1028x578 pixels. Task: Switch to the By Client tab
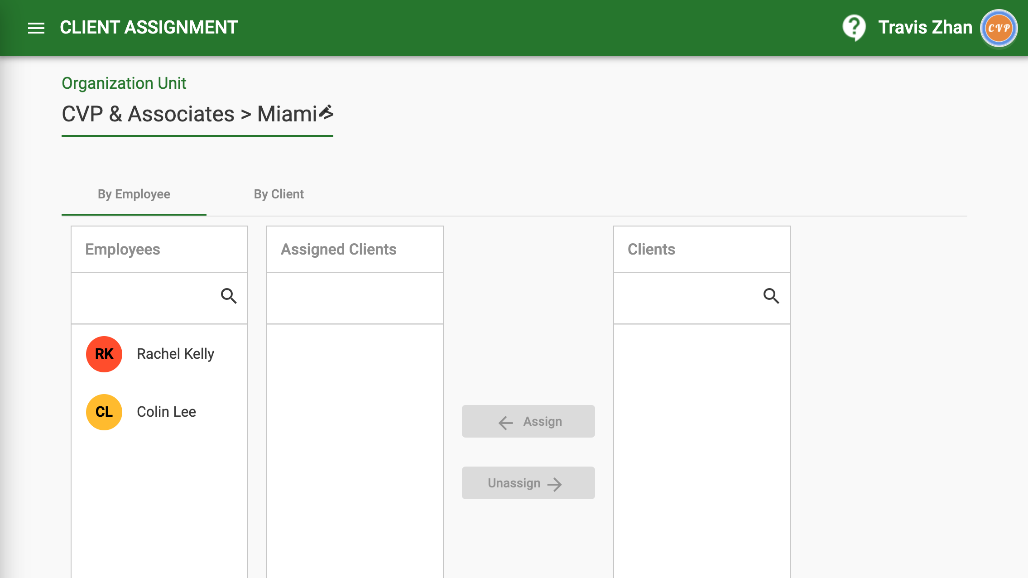[x=279, y=194]
